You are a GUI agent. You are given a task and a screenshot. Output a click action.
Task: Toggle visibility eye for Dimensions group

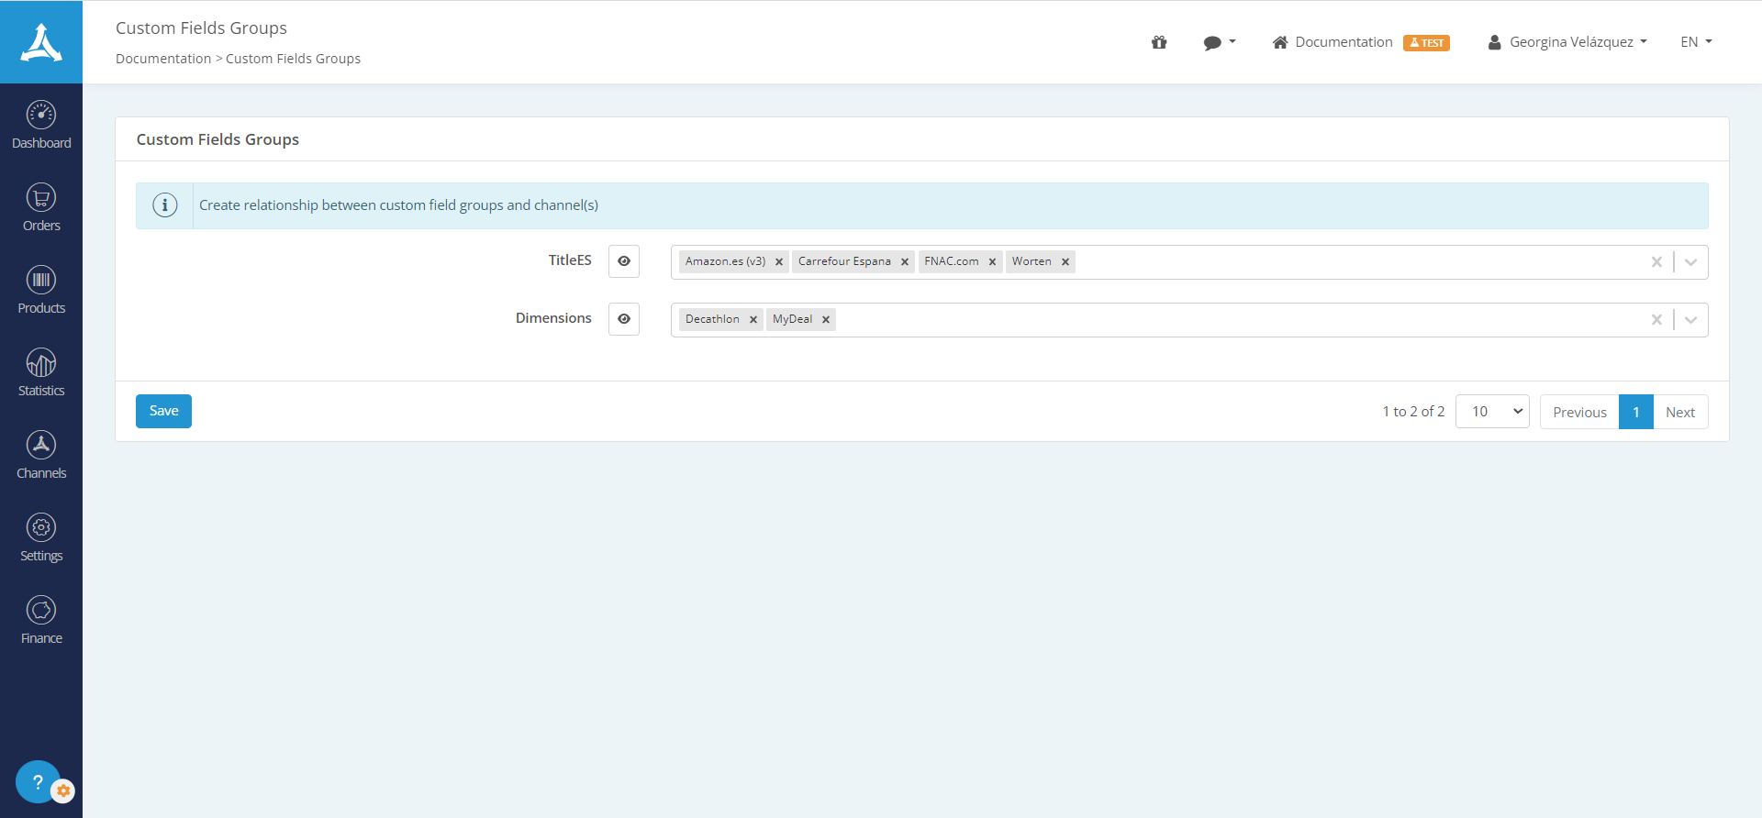[x=624, y=319]
